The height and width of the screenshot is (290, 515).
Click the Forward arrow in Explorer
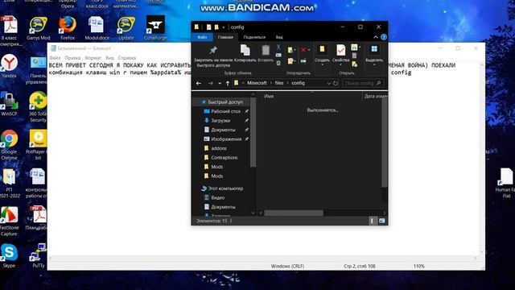[x=210, y=84]
